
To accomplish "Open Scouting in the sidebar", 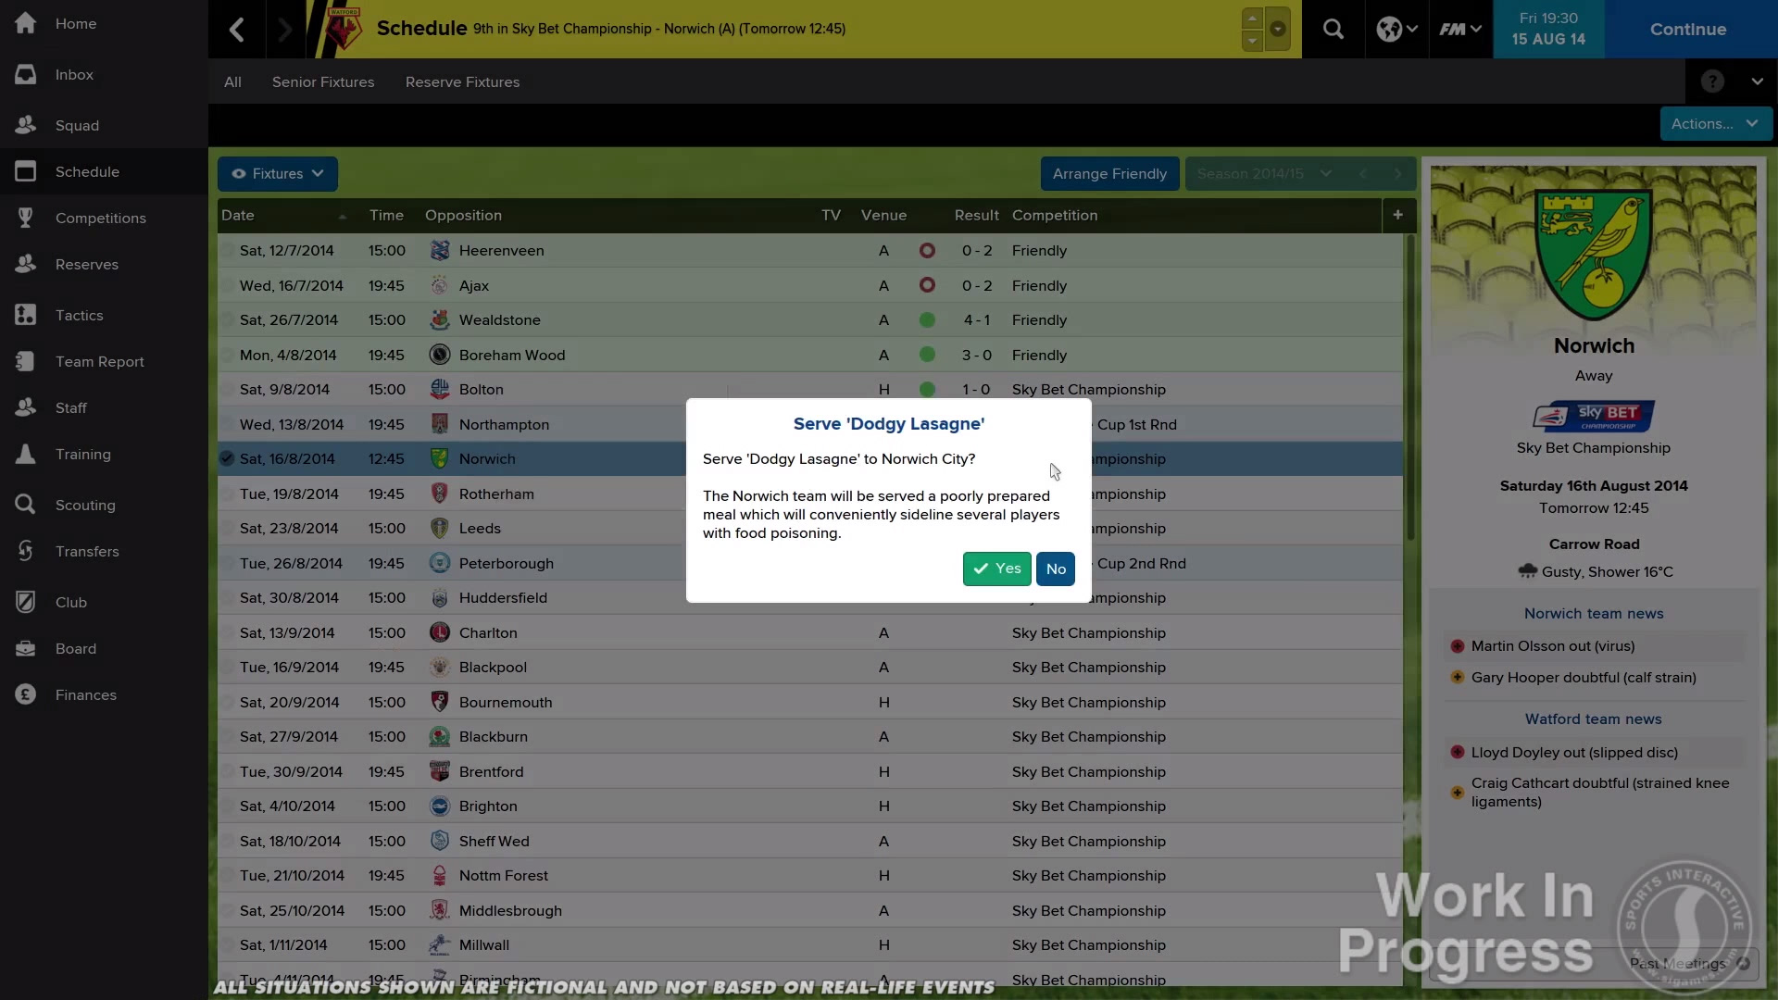I will pyautogui.click(x=84, y=505).
